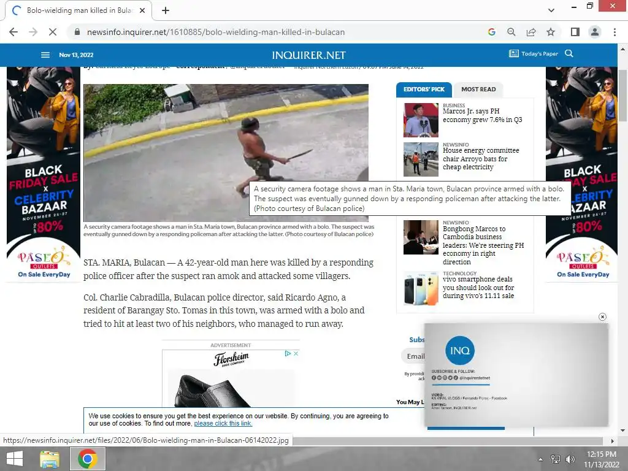Open the Marcos Jr. story thumbnail
The width and height of the screenshot is (628, 471).
[421, 120]
